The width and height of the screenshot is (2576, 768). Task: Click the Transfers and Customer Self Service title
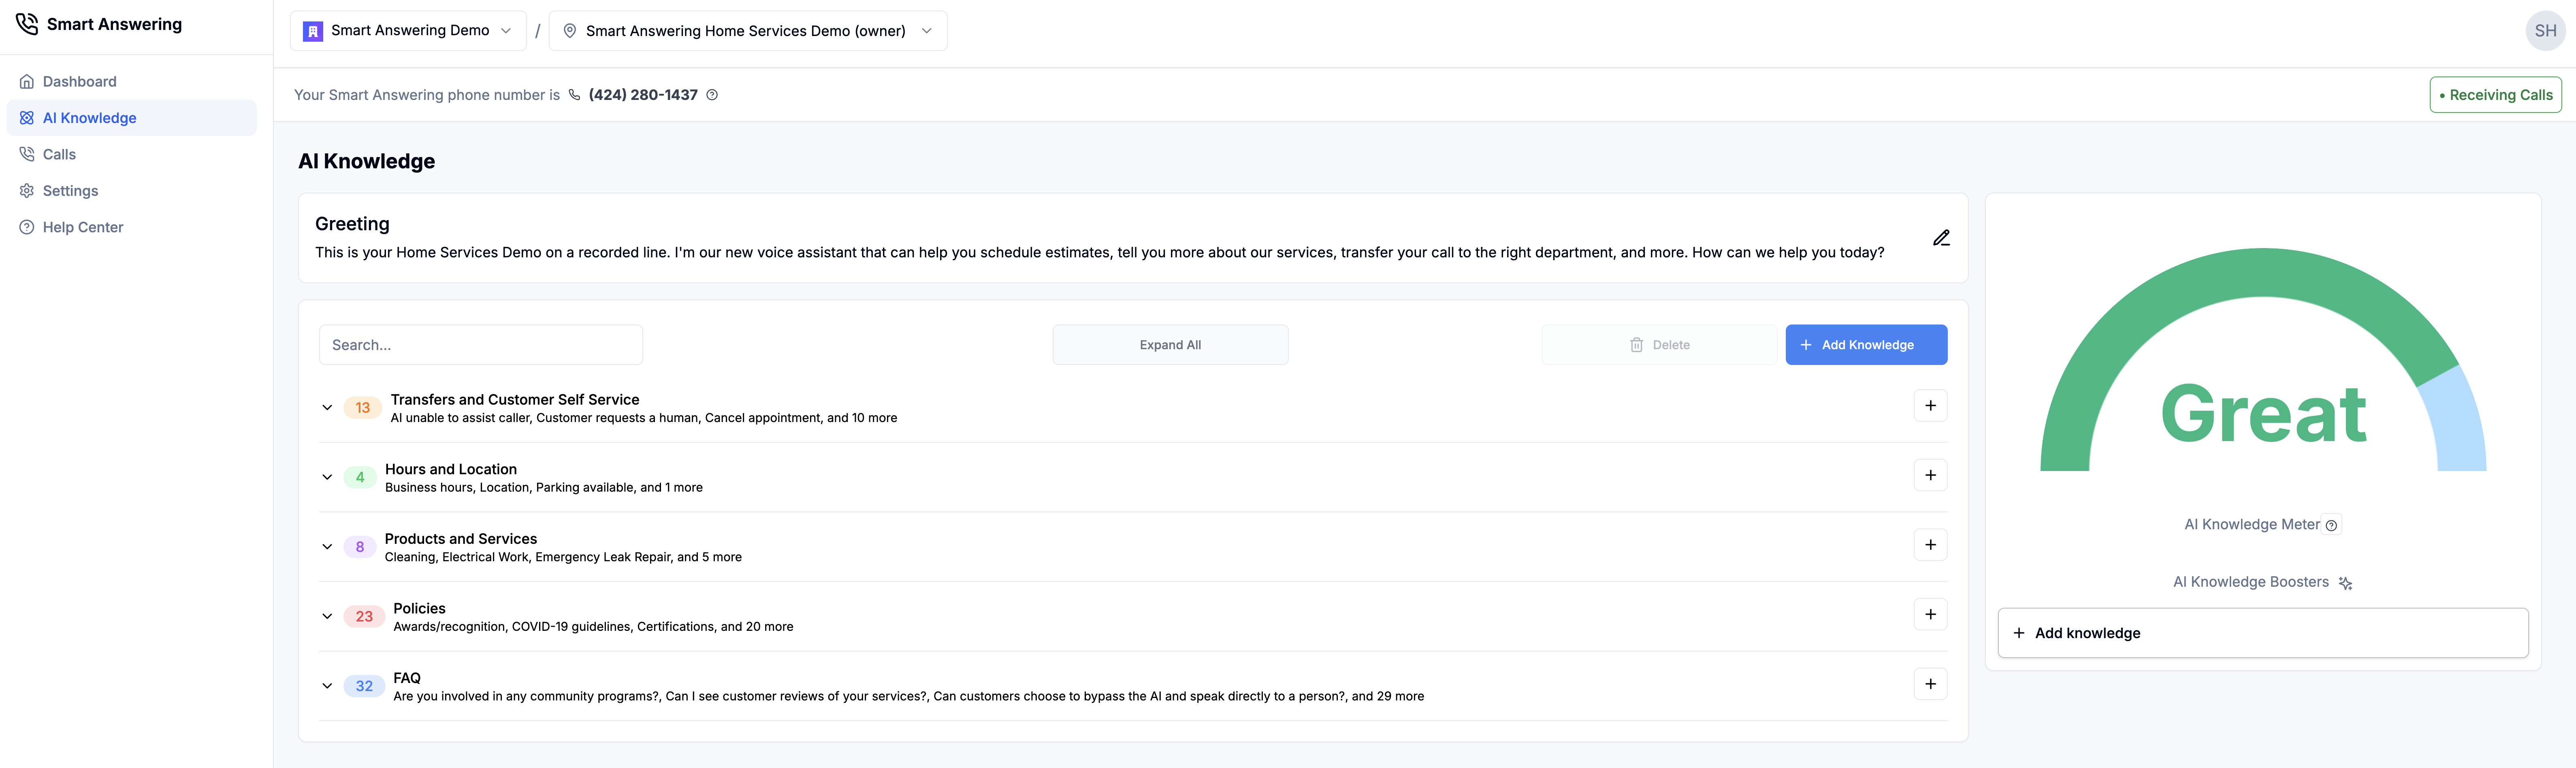[515, 399]
